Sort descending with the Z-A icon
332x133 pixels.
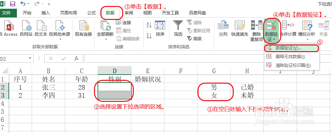click(149, 36)
